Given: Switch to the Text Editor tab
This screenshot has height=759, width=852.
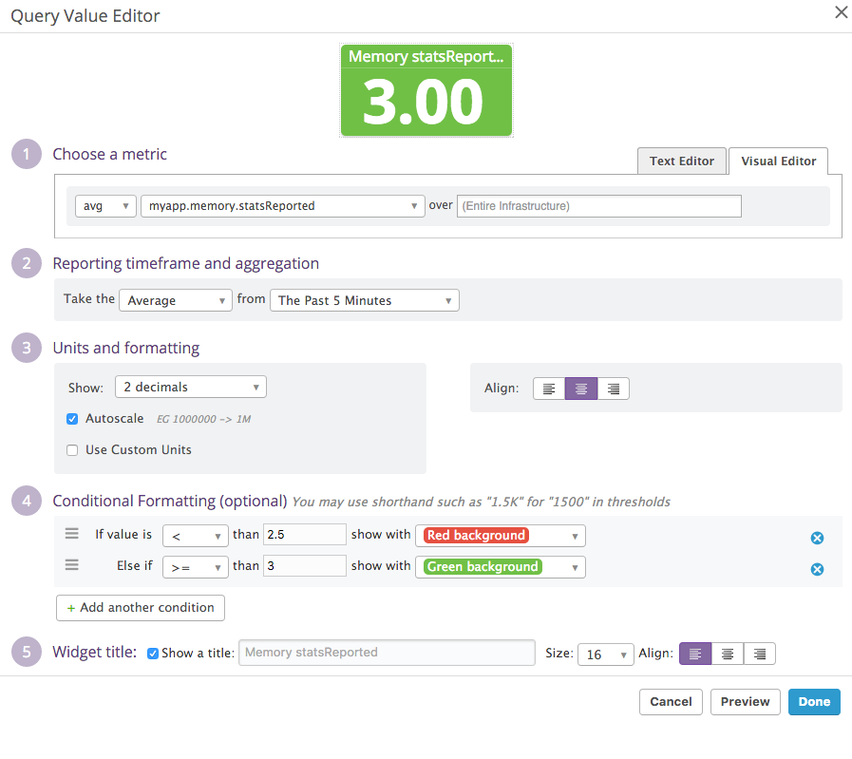Looking at the screenshot, I should 681,161.
